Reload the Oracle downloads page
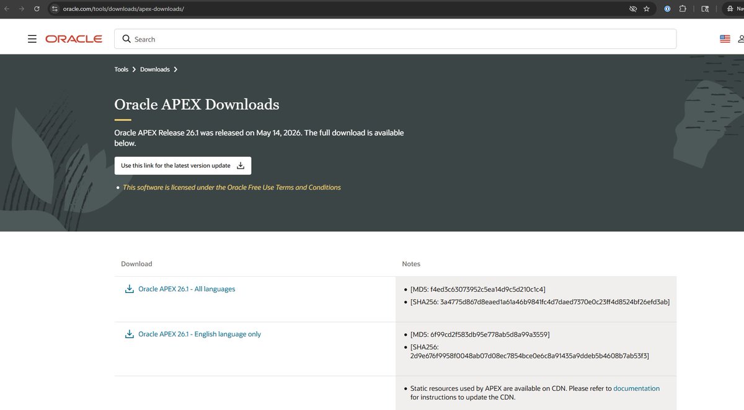The image size is (744, 410). click(x=37, y=9)
